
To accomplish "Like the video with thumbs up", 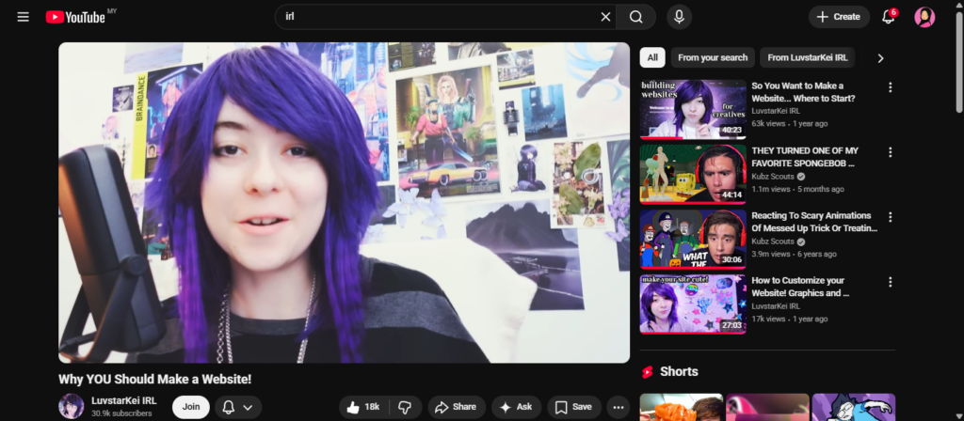I will (363, 407).
